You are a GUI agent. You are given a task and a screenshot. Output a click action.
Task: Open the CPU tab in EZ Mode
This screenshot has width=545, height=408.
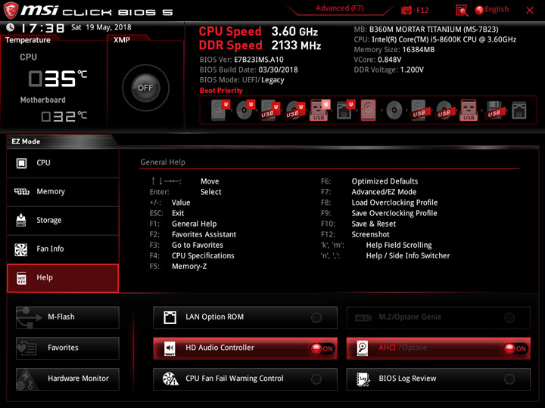pyautogui.click(x=63, y=163)
